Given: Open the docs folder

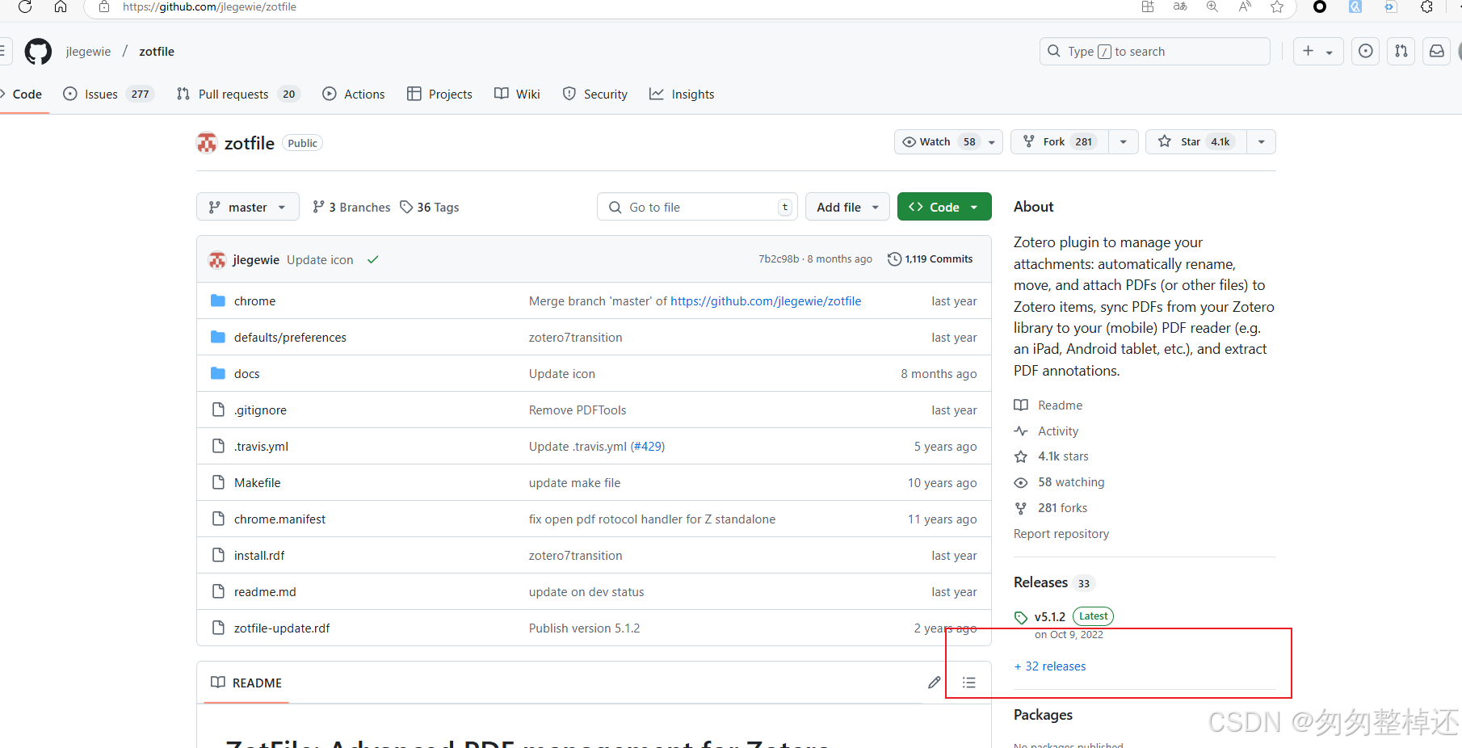Looking at the screenshot, I should pos(246,373).
